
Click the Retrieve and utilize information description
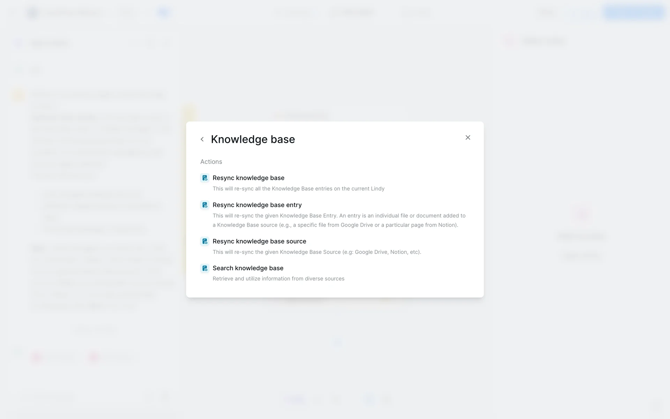pyautogui.click(x=278, y=279)
